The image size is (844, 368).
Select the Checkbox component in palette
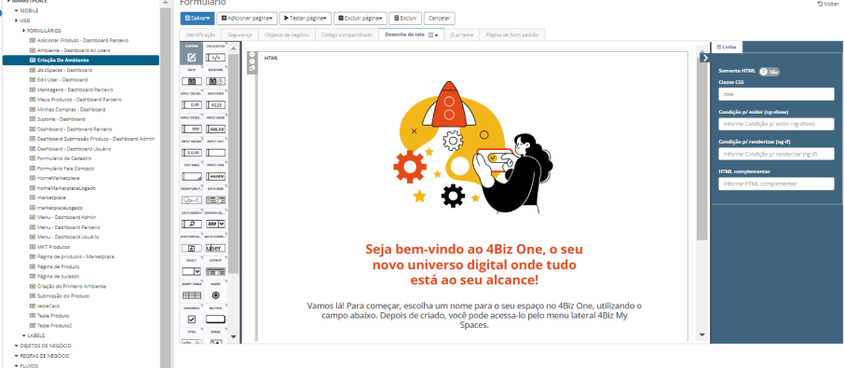point(192,314)
